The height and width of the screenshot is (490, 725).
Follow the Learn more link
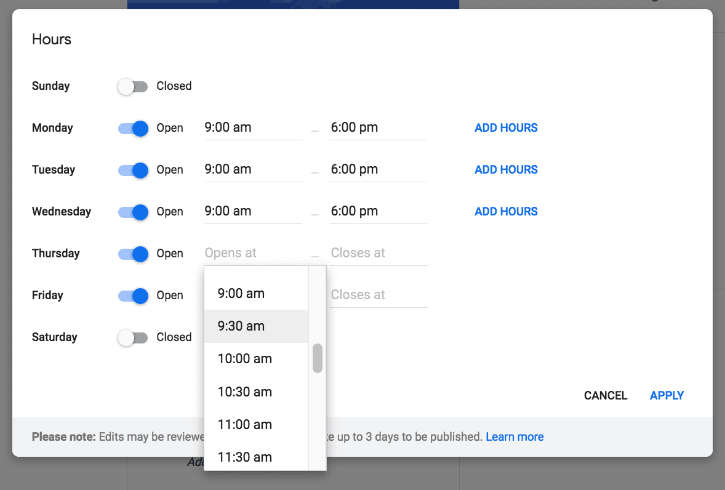click(x=515, y=437)
